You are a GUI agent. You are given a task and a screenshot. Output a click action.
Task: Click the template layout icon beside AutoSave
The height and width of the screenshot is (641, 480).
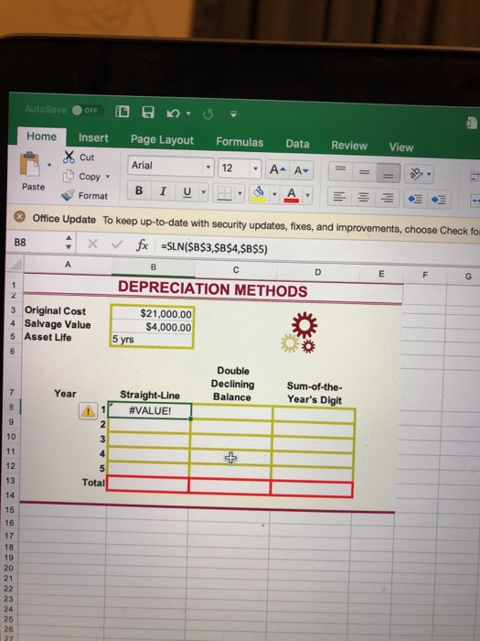click(x=123, y=111)
